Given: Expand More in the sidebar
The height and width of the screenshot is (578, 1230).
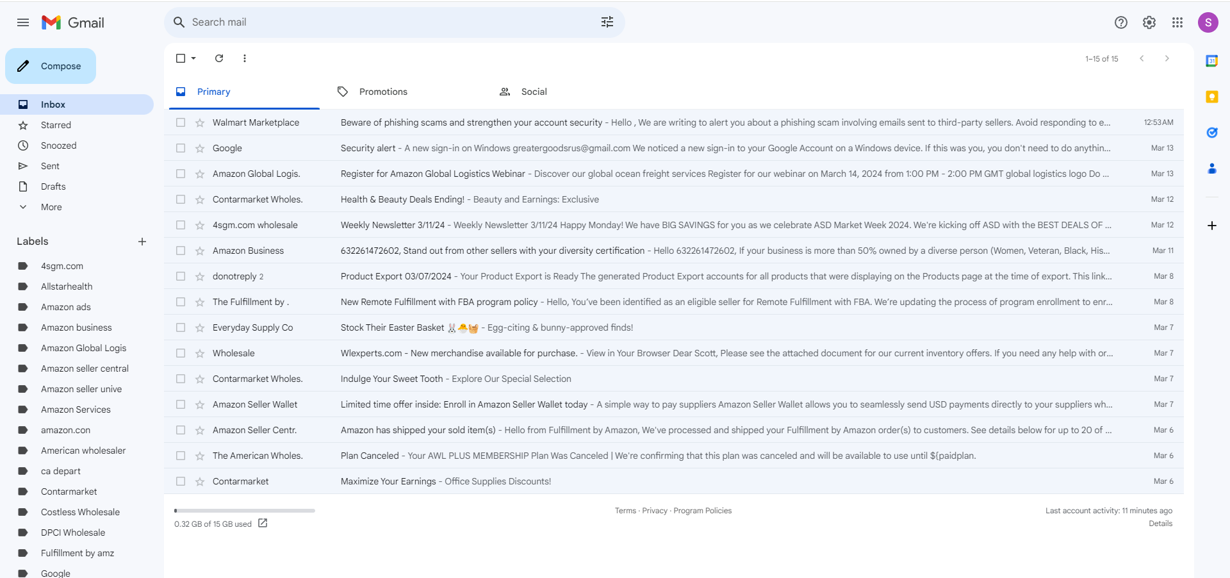Looking at the screenshot, I should pyautogui.click(x=51, y=207).
